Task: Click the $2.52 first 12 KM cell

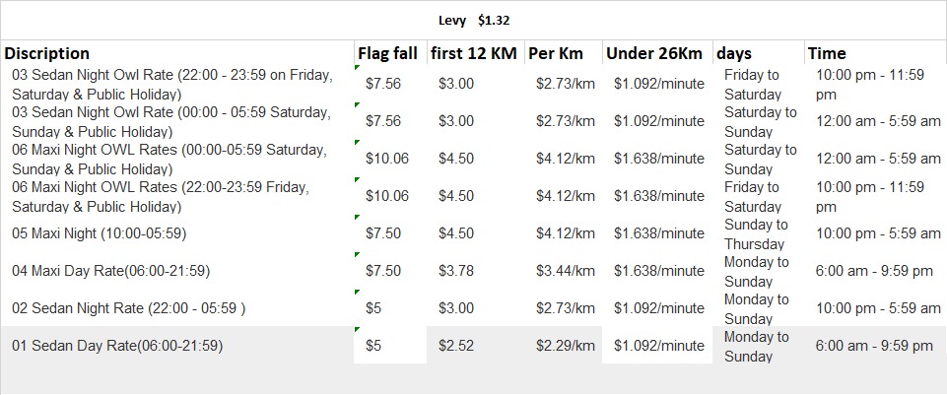Action: pos(456,346)
